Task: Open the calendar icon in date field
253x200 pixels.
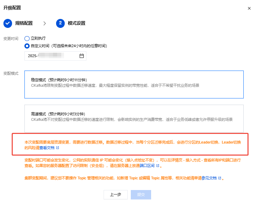Action: pos(82,56)
